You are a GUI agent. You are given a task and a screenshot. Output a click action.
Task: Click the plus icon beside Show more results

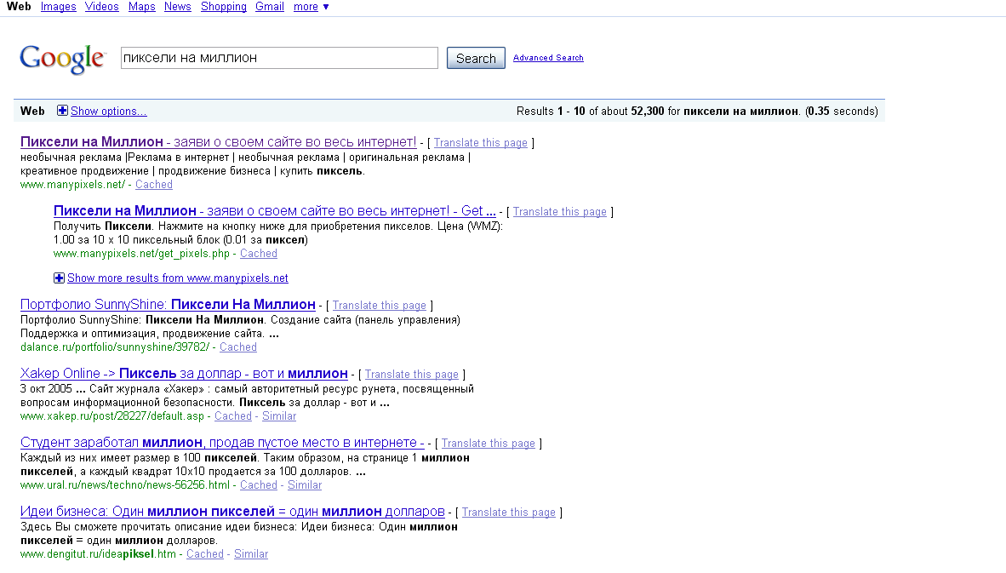[59, 278]
